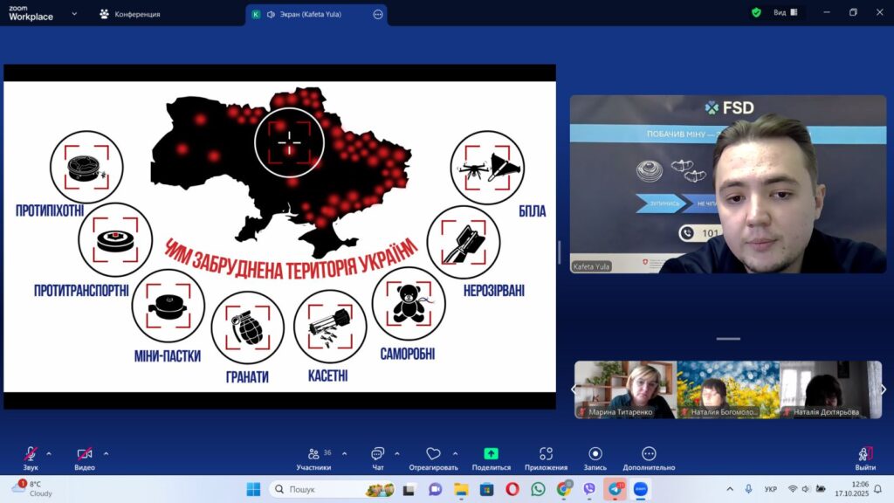Click the green Поделиться (Share) screen icon
Image resolution: width=894 pixels, height=503 pixels.
tap(491, 455)
